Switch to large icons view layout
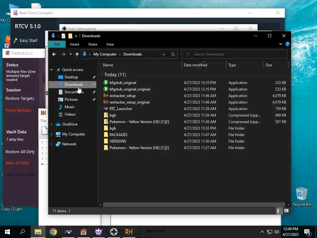The width and height of the screenshot is (317, 238). click(286, 211)
